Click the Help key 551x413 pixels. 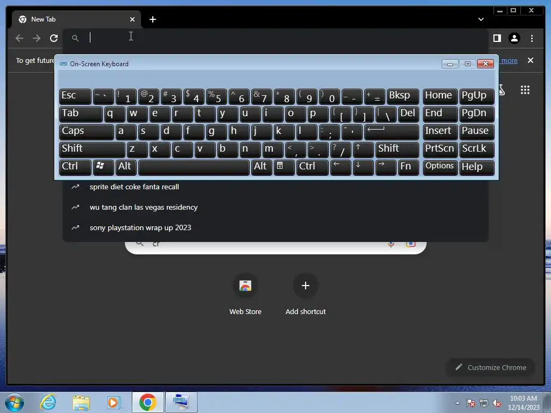coord(477,168)
